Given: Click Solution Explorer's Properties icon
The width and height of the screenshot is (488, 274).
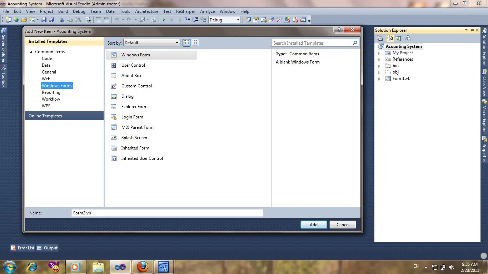Looking at the screenshot, I should click(x=380, y=38).
